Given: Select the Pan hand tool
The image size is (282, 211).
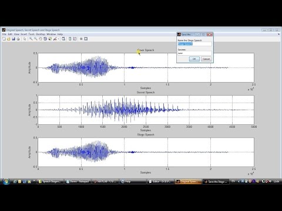Looking at the screenshot, I should coord(41,39).
